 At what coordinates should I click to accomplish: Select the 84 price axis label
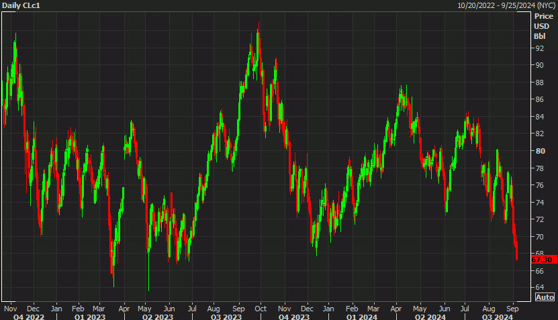[540, 117]
